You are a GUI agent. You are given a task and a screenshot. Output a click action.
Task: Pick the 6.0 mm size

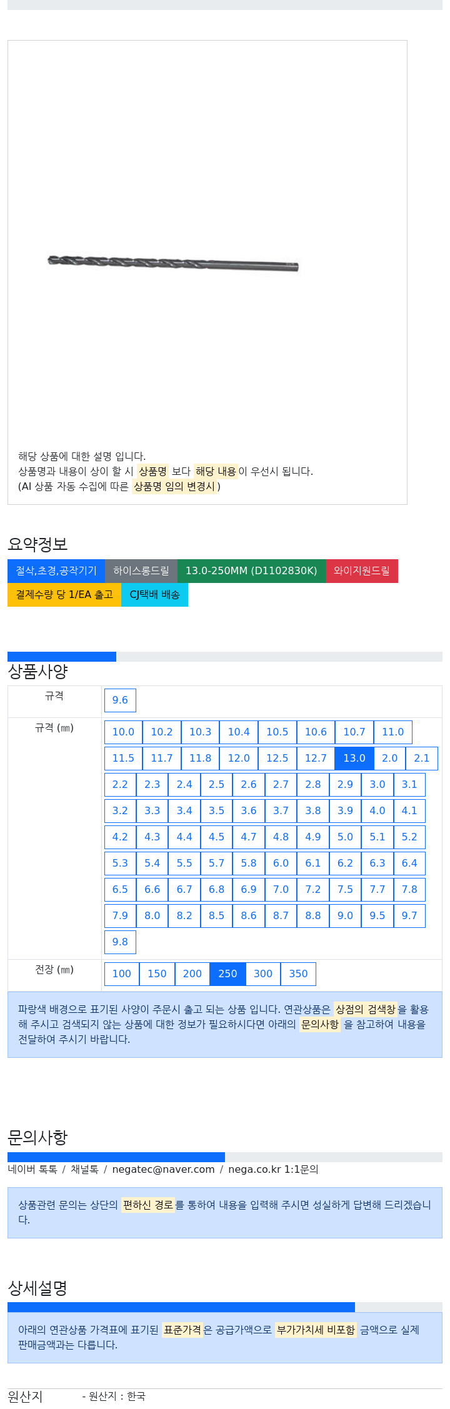[x=281, y=863]
